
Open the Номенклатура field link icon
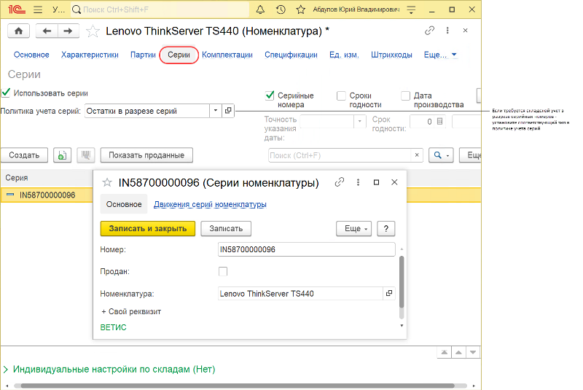389,293
